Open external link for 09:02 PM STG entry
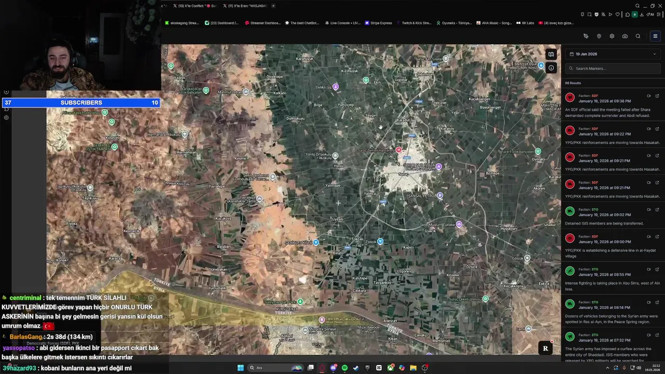Viewport: 665px width, 374px height. coord(657,209)
